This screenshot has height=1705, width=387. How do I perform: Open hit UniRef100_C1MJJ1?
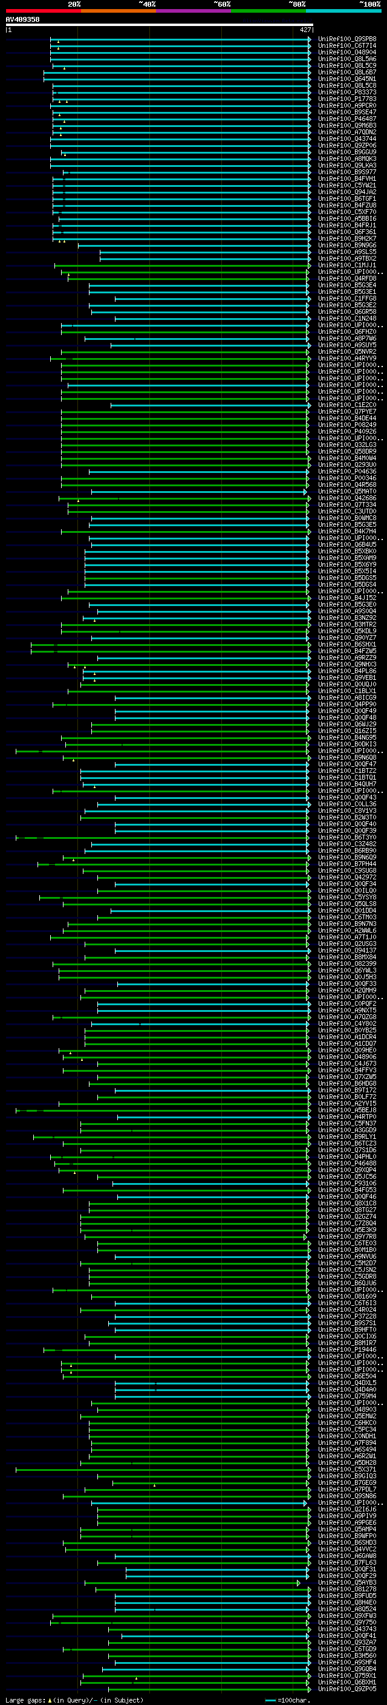coord(347,265)
